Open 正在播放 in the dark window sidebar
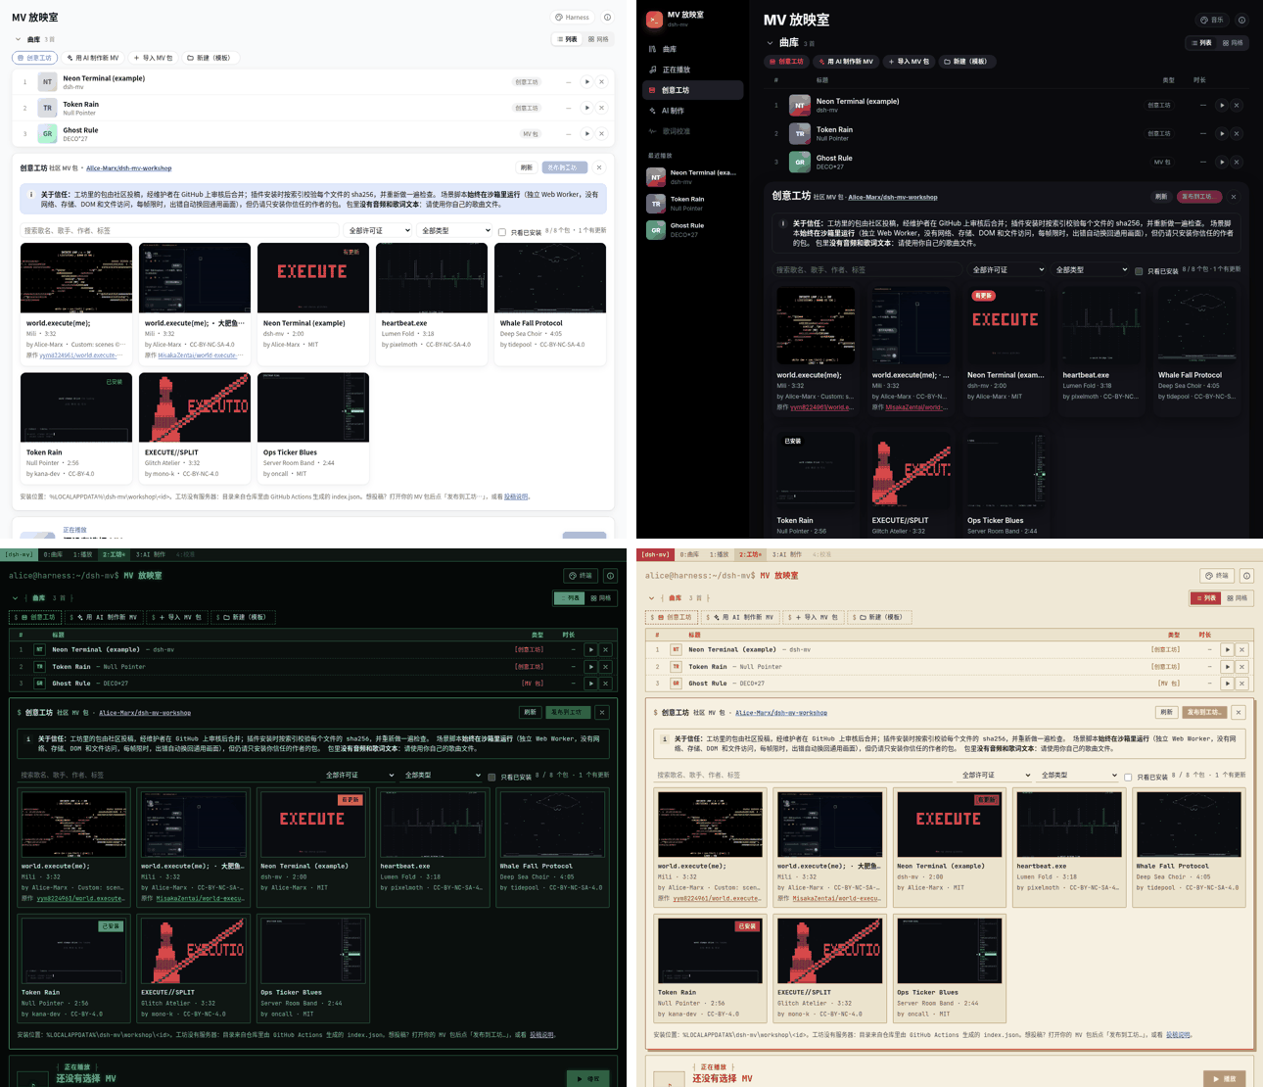Image resolution: width=1263 pixels, height=1087 pixels. (693, 70)
